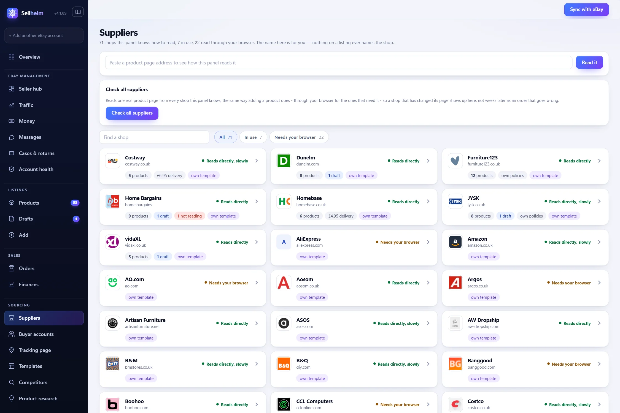Expand the Furniture123 card chevron
This screenshot has height=413, width=620.
(599, 161)
